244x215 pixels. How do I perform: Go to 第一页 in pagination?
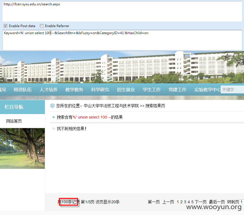point(154,202)
